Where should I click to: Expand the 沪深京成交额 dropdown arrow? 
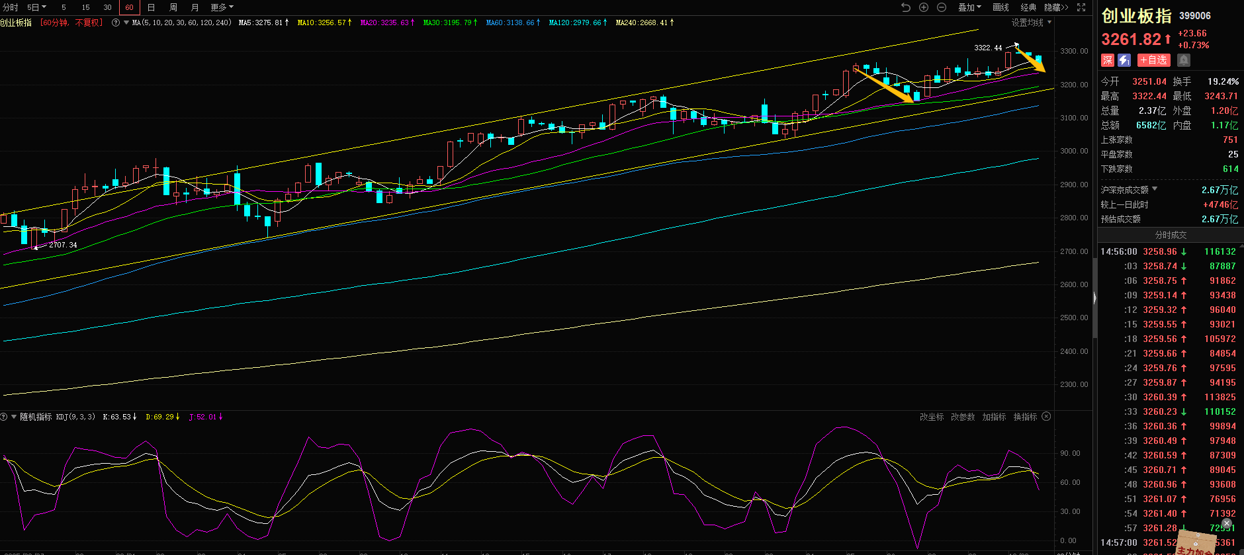pyautogui.click(x=1155, y=189)
